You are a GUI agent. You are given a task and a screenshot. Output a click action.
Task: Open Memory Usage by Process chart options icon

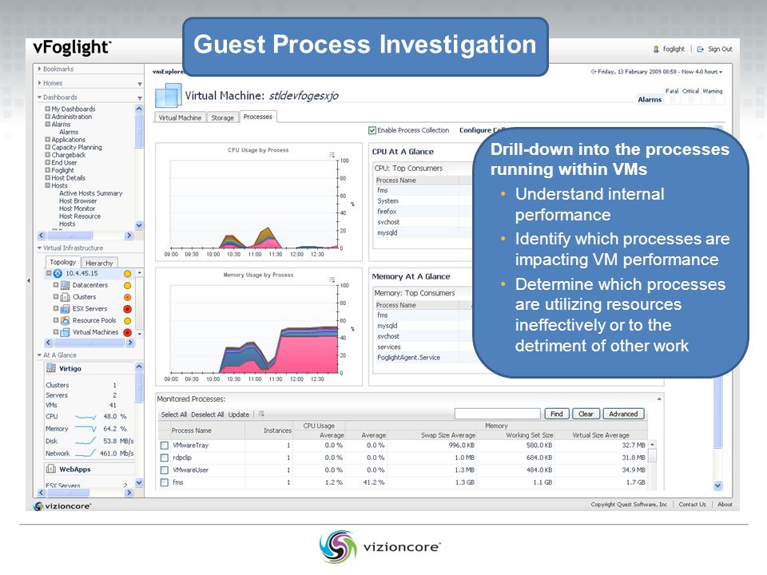coord(332,280)
